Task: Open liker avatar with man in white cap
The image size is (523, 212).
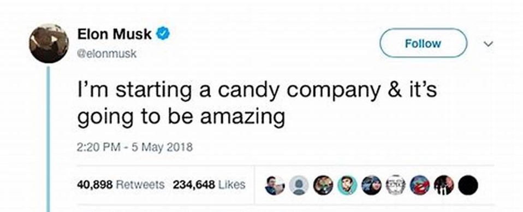Action: coord(275,185)
